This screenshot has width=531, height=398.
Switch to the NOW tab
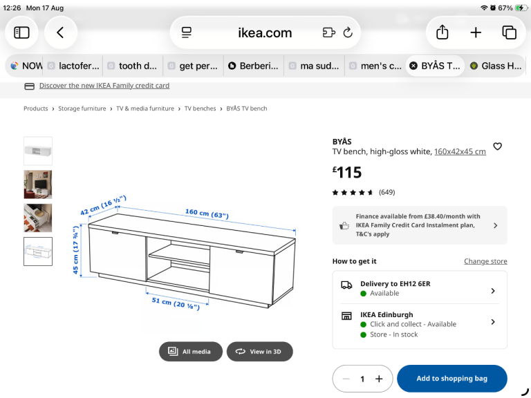click(26, 66)
